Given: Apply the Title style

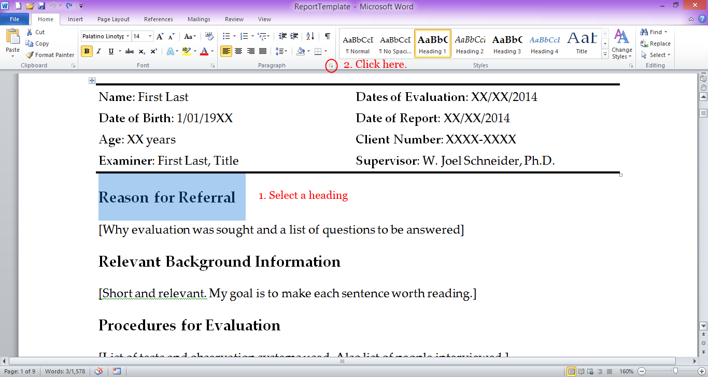Looking at the screenshot, I should [582, 44].
